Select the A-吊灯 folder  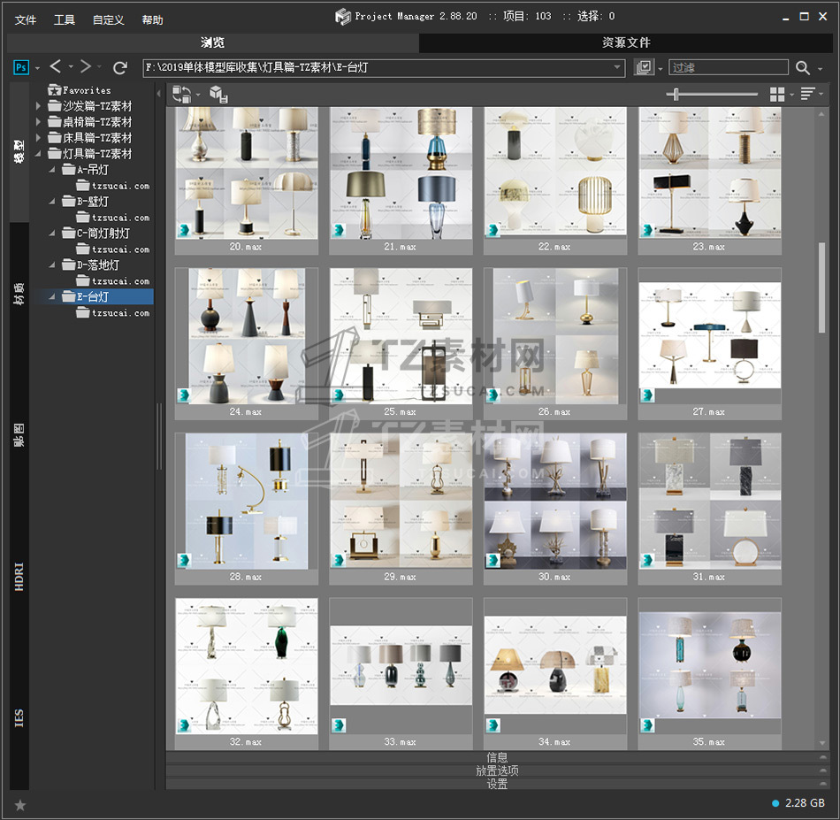click(92, 170)
